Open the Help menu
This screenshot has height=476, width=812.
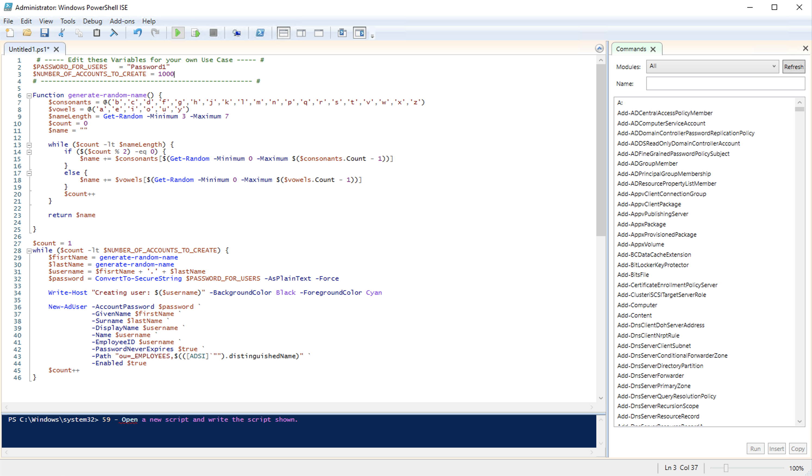[149, 21]
